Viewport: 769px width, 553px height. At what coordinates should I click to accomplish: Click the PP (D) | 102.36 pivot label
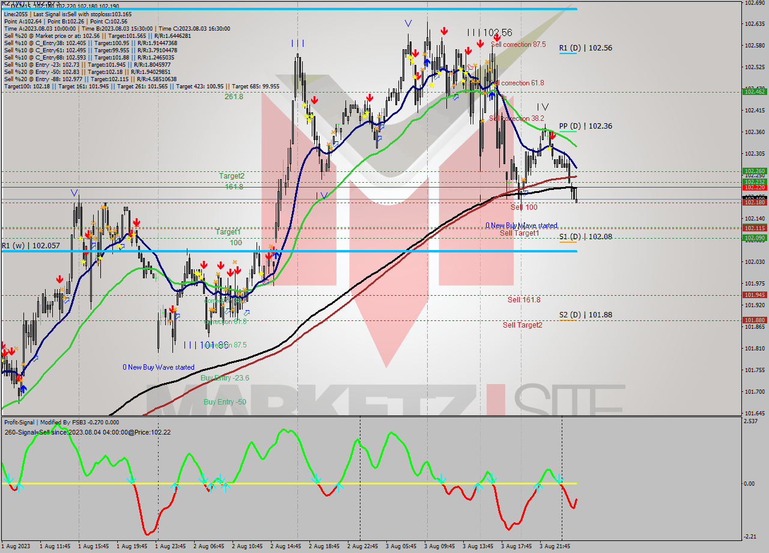585,126
